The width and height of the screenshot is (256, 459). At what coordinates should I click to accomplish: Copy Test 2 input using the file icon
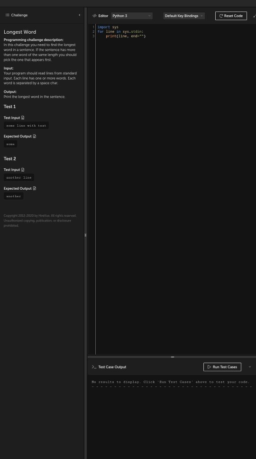[23, 170]
